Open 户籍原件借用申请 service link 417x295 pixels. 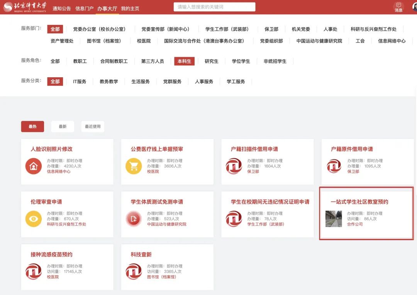(x=352, y=149)
